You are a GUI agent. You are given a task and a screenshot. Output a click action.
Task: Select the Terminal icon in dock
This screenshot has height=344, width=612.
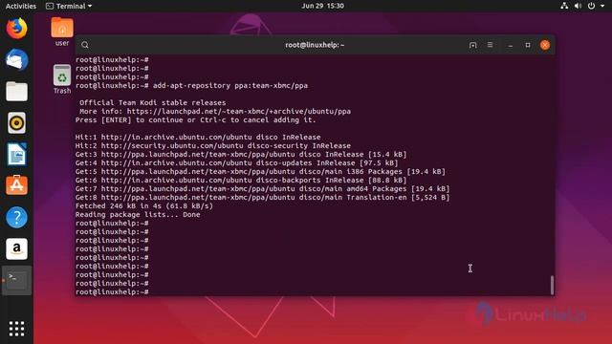(16, 280)
